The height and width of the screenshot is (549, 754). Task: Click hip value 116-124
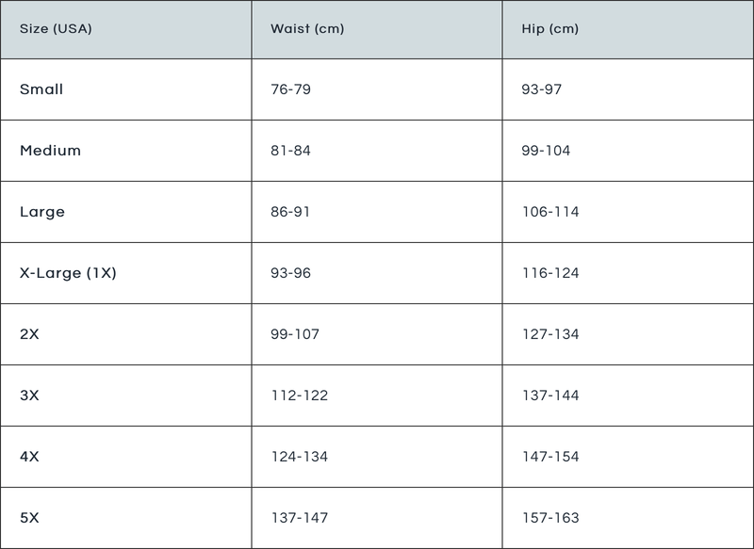pos(550,273)
